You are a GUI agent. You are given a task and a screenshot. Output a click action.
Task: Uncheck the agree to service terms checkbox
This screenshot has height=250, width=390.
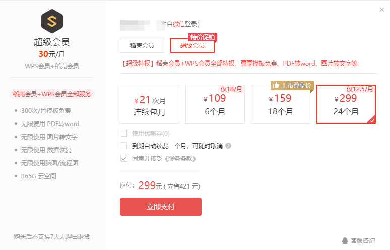click(x=123, y=158)
